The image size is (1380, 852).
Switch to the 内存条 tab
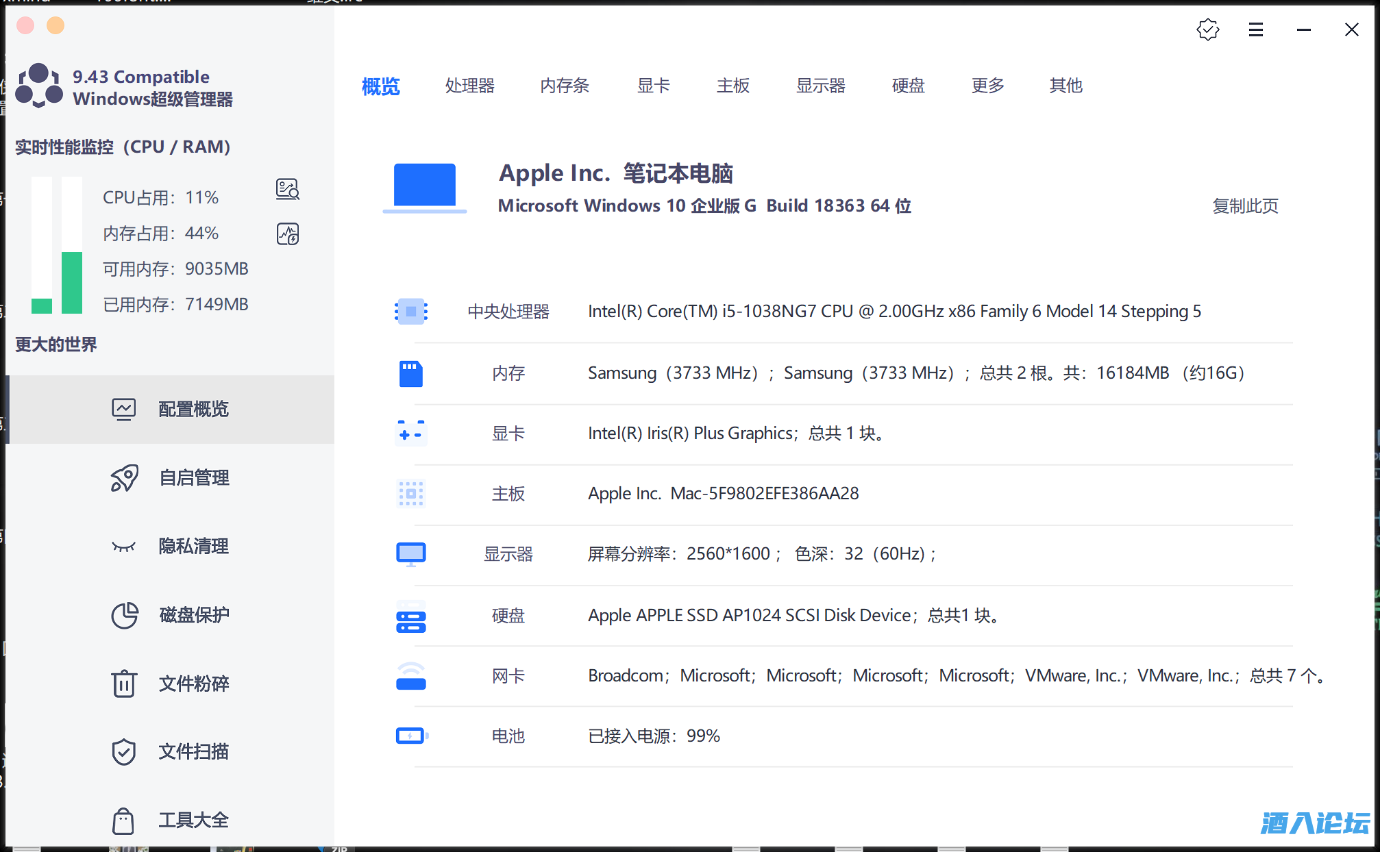coord(564,86)
